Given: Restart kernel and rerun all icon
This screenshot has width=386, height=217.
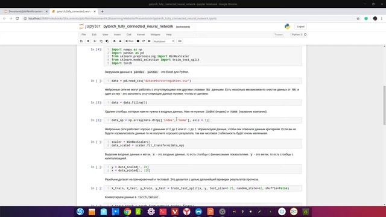Looking at the screenshot, I should pyautogui.click(x=149, y=42).
